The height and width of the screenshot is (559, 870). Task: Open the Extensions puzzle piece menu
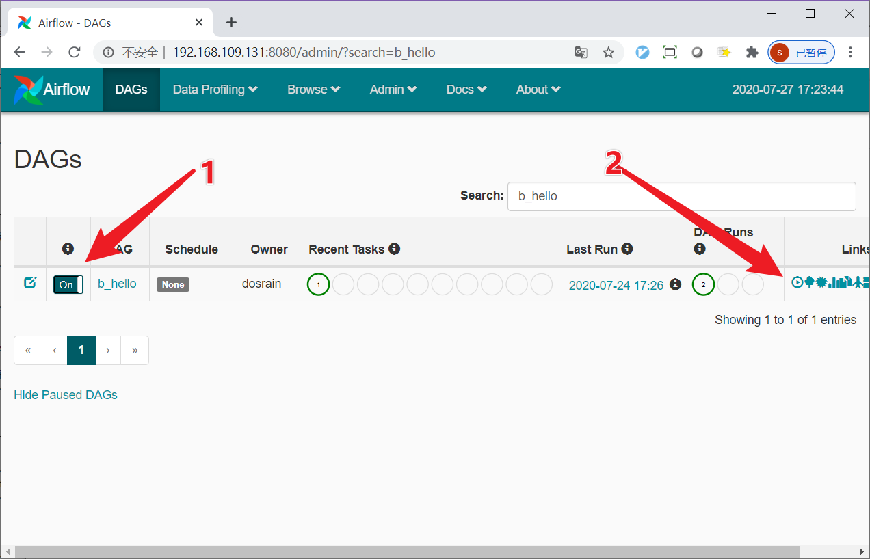752,53
